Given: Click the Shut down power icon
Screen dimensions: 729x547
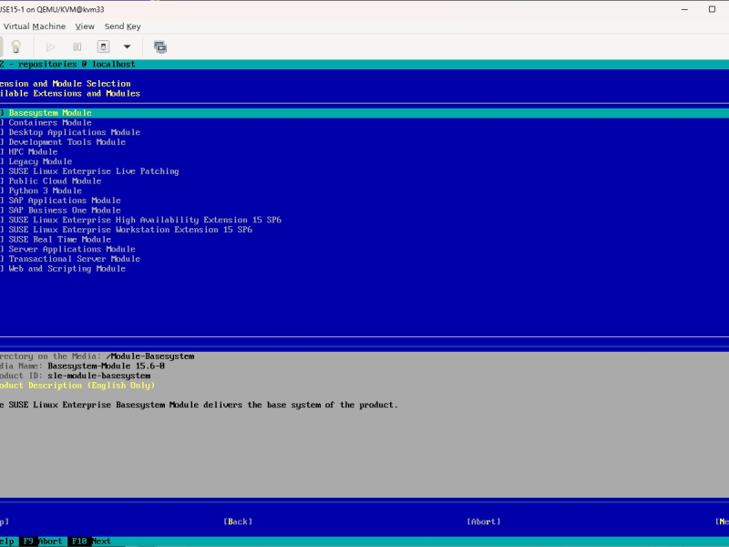Looking at the screenshot, I should (103, 46).
